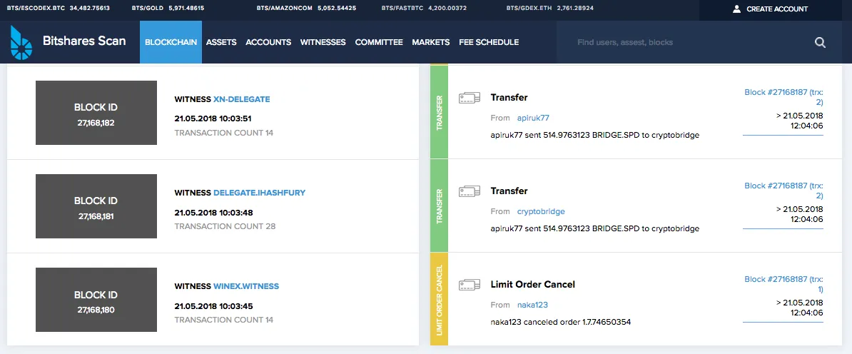Click Transfer heading in cryptobridge row
Image resolution: width=852 pixels, height=354 pixels.
509,191
